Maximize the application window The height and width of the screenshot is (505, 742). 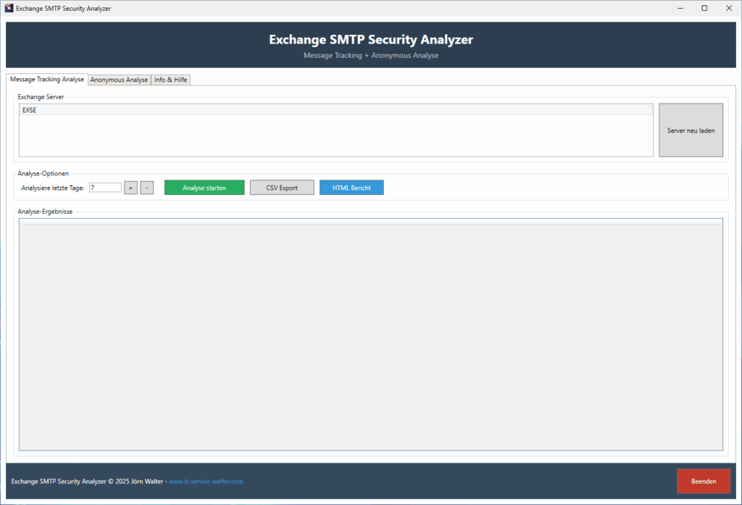coord(704,8)
